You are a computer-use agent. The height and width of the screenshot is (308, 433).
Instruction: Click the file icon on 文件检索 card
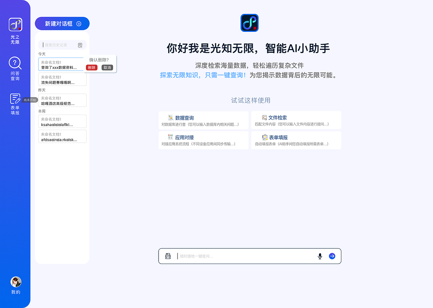pos(265,117)
